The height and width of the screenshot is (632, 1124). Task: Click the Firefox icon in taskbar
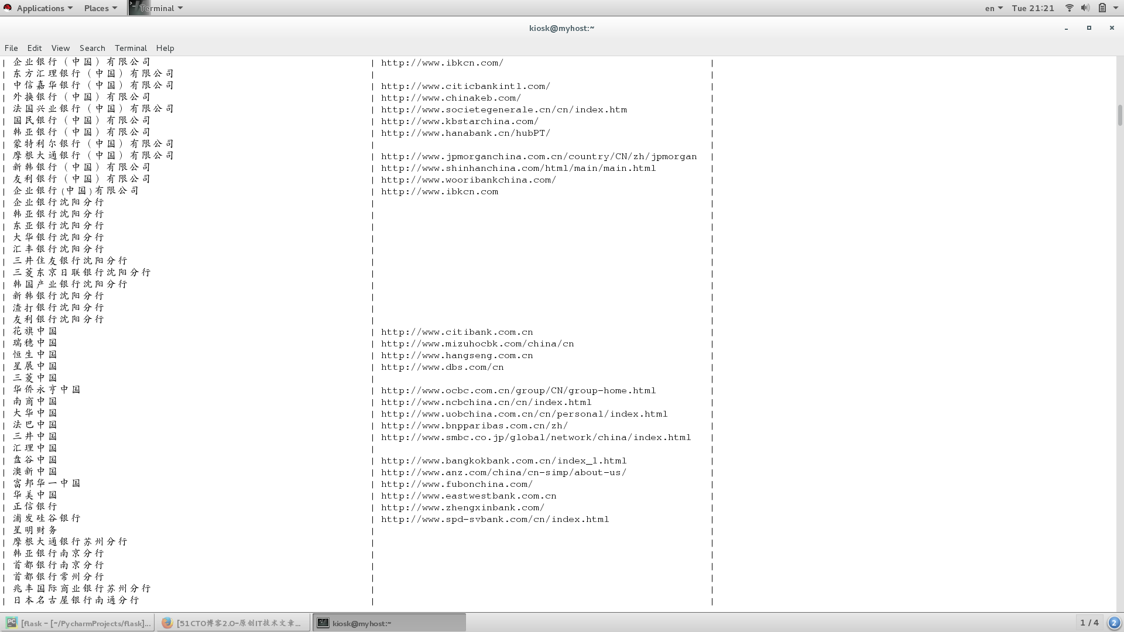(167, 623)
